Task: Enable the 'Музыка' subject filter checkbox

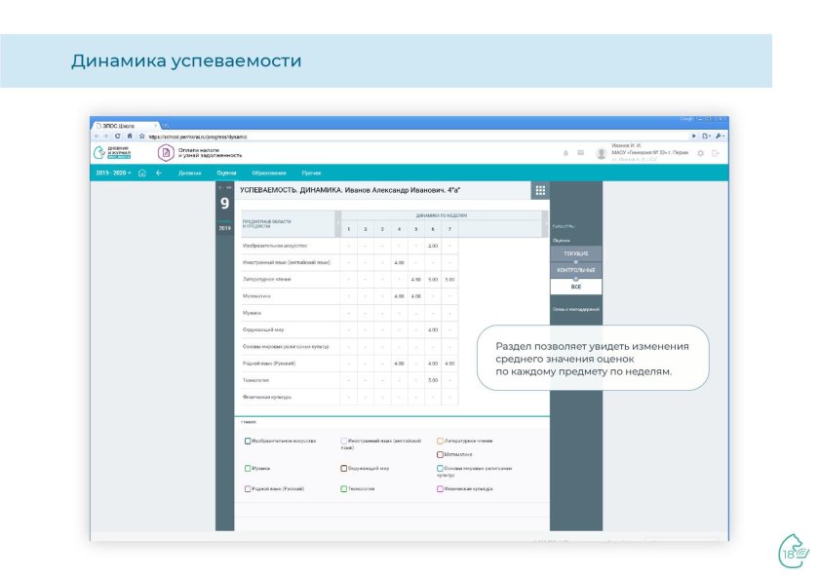Action: point(247,467)
